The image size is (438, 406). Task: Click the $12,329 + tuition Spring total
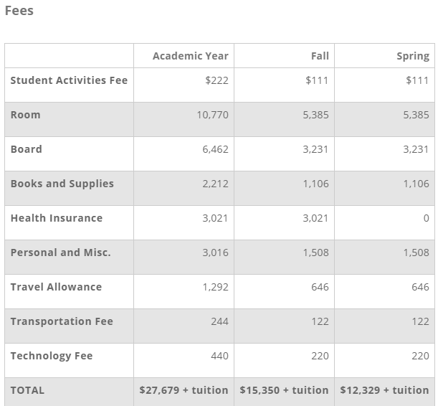pyautogui.click(x=384, y=390)
